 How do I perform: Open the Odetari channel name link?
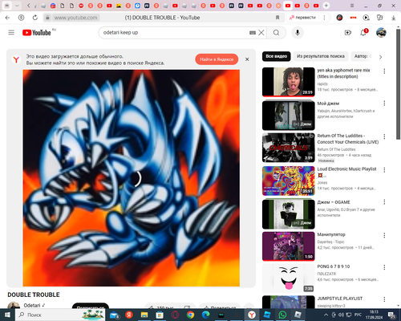click(x=32, y=306)
